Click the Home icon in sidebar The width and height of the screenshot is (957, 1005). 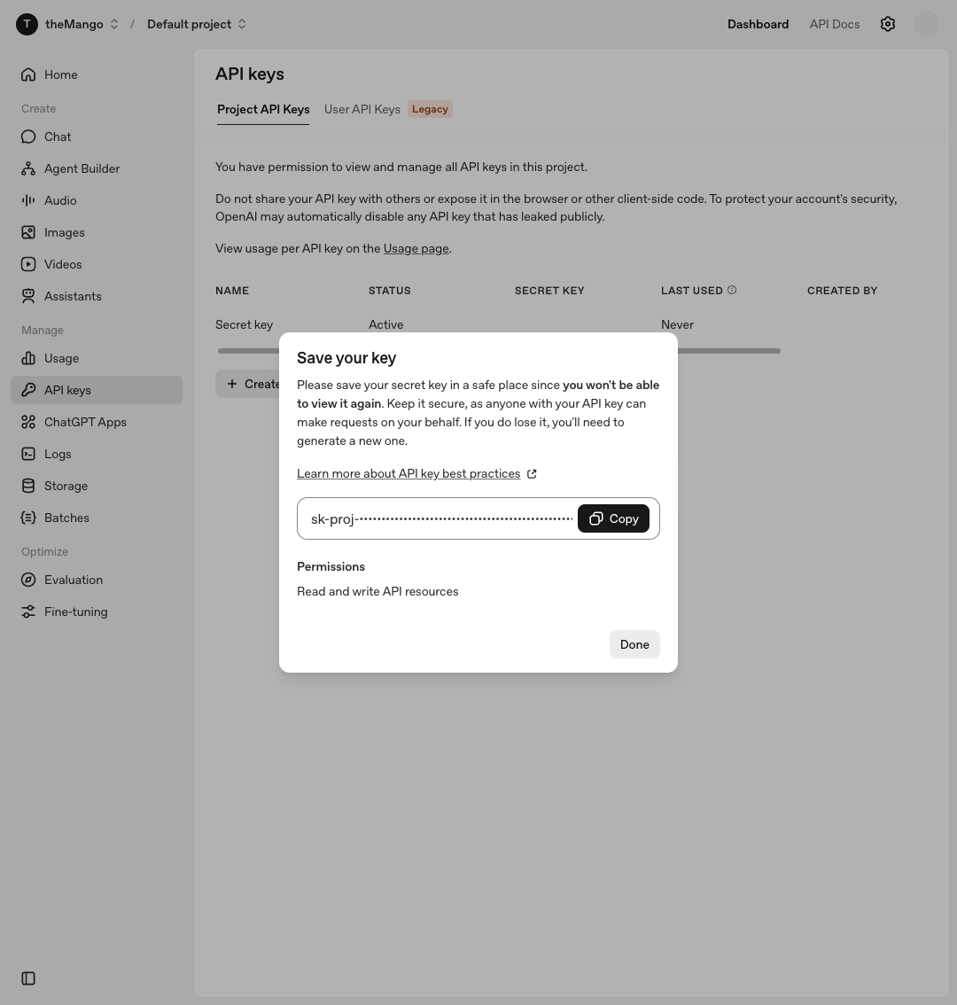pyautogui.click(x=28, y=75)
